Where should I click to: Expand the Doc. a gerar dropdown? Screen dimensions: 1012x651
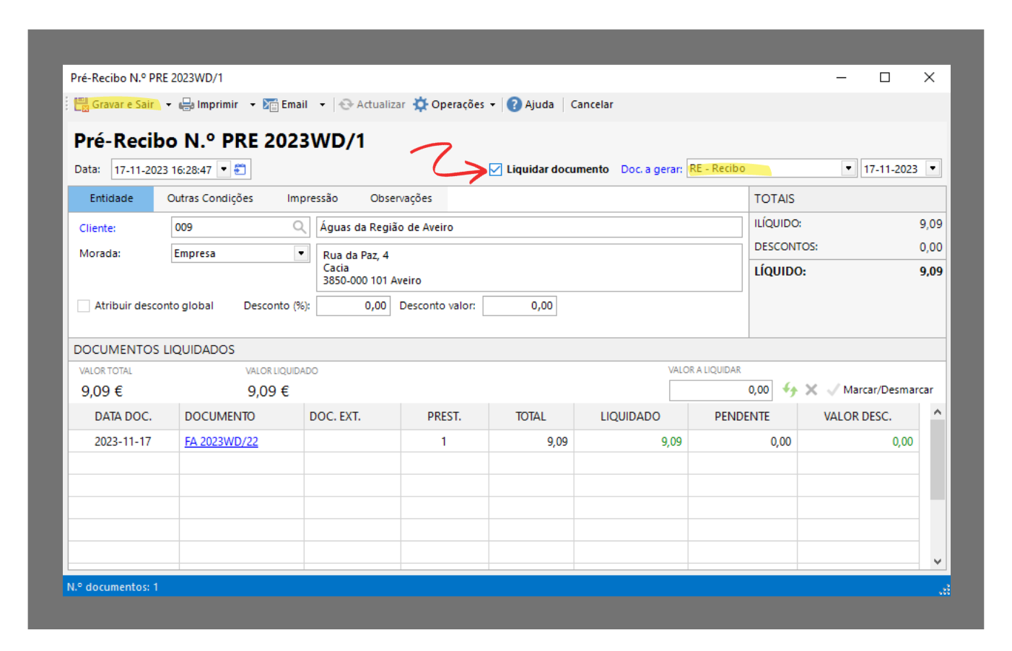[848, 169]
